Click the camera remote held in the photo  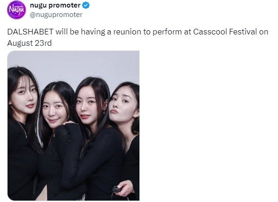tap(117, 189)
